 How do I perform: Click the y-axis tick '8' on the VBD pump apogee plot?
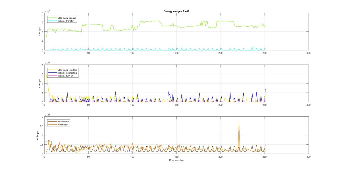click(42, 13)
